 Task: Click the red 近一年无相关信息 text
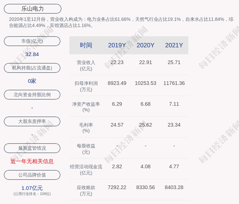(32, 161)
